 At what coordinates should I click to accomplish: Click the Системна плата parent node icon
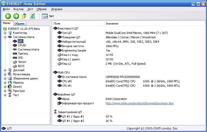coord(10,37)
